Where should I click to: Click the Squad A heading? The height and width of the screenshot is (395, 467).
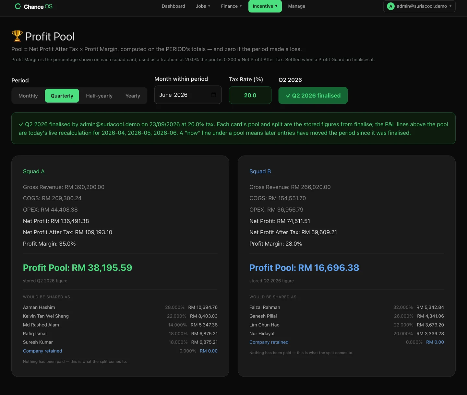click(x=34, y=171)
